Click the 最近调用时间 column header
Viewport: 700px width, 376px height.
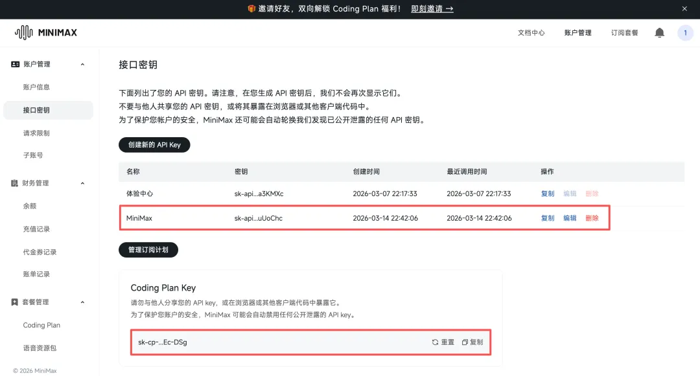[467, 171]
